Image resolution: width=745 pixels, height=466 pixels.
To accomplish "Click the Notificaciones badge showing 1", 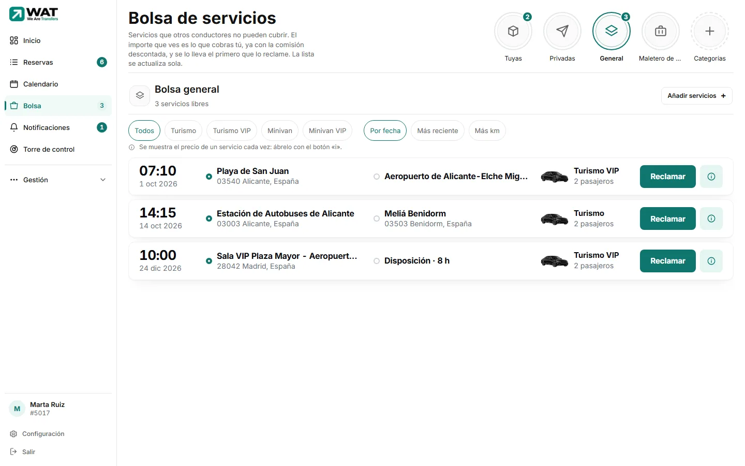I will pos(102,127).
